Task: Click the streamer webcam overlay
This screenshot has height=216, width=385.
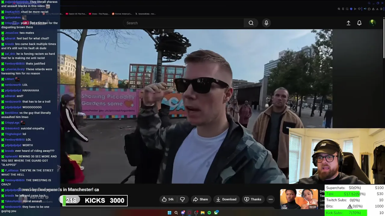Action: [x=337, y=156]
